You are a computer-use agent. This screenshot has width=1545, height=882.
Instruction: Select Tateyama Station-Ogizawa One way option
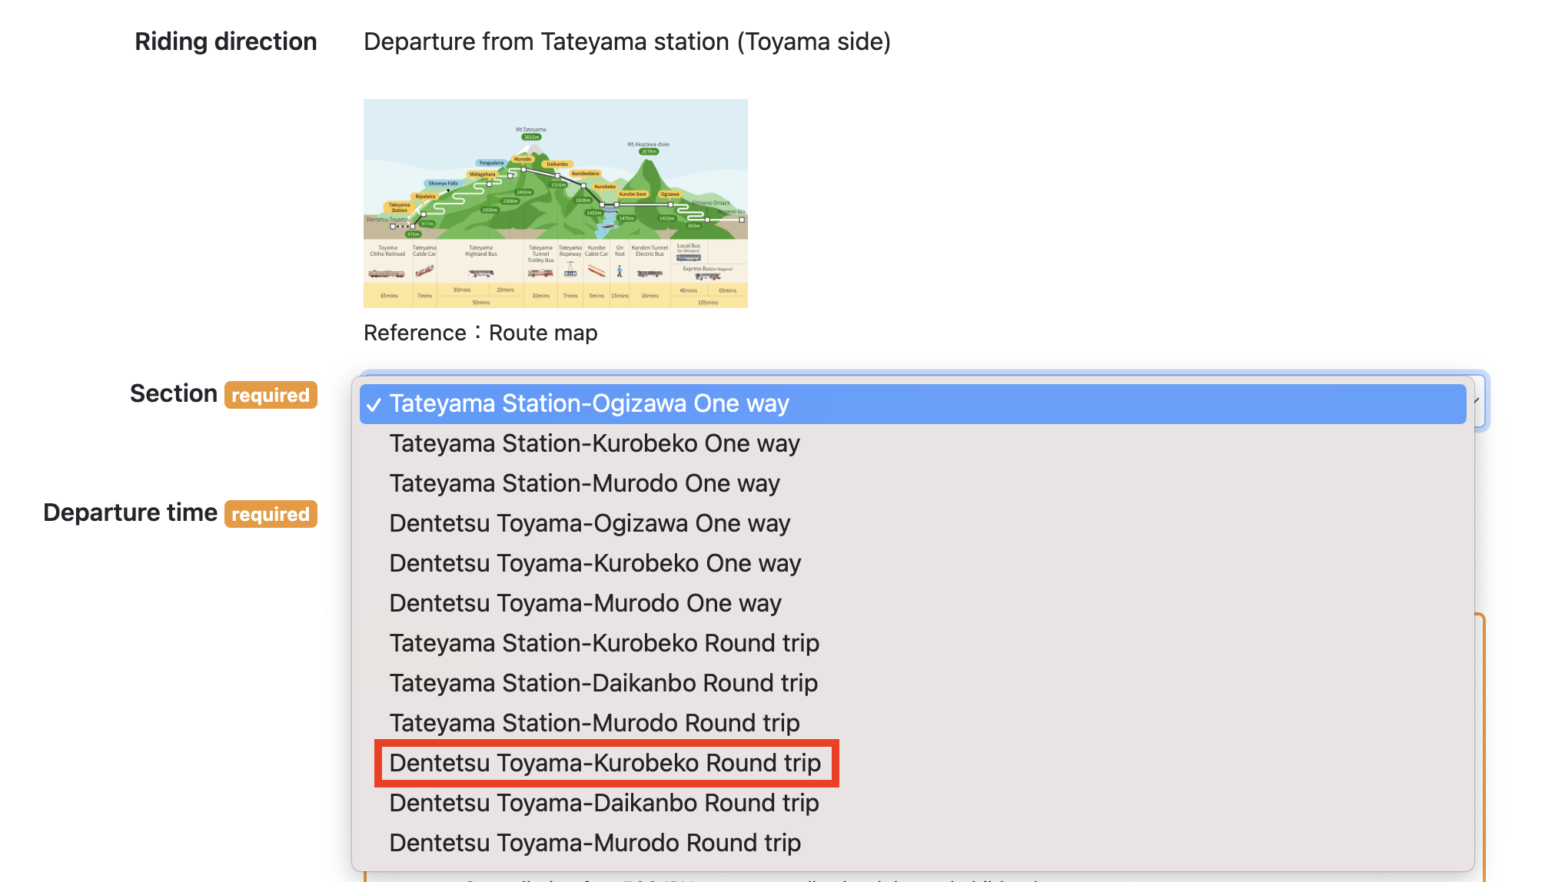[589, 403]
